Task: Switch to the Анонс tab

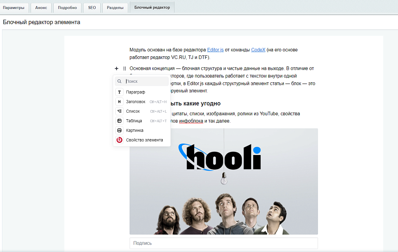Action: click(41, 8)
